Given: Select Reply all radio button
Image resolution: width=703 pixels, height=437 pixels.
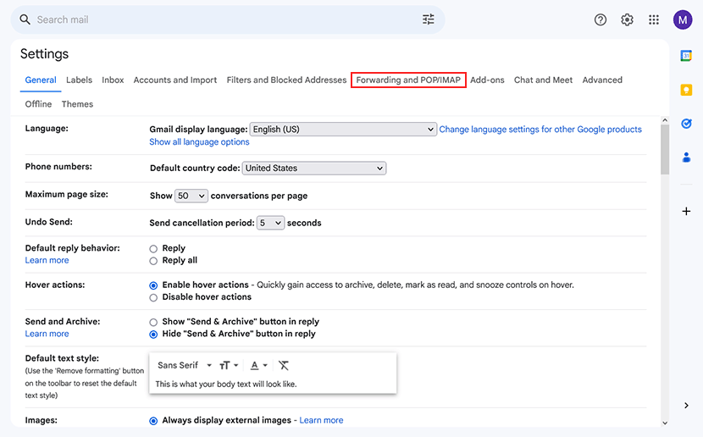Looking at the screenshot, I should click(153, 261).
